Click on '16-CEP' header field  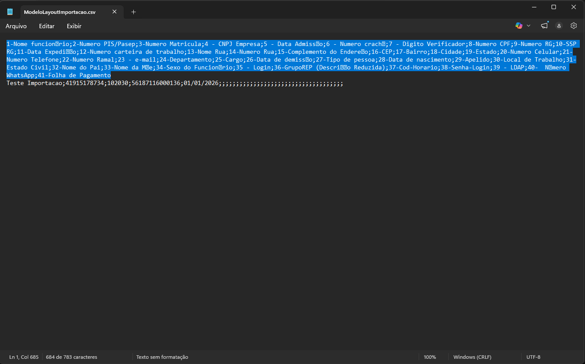382,52
